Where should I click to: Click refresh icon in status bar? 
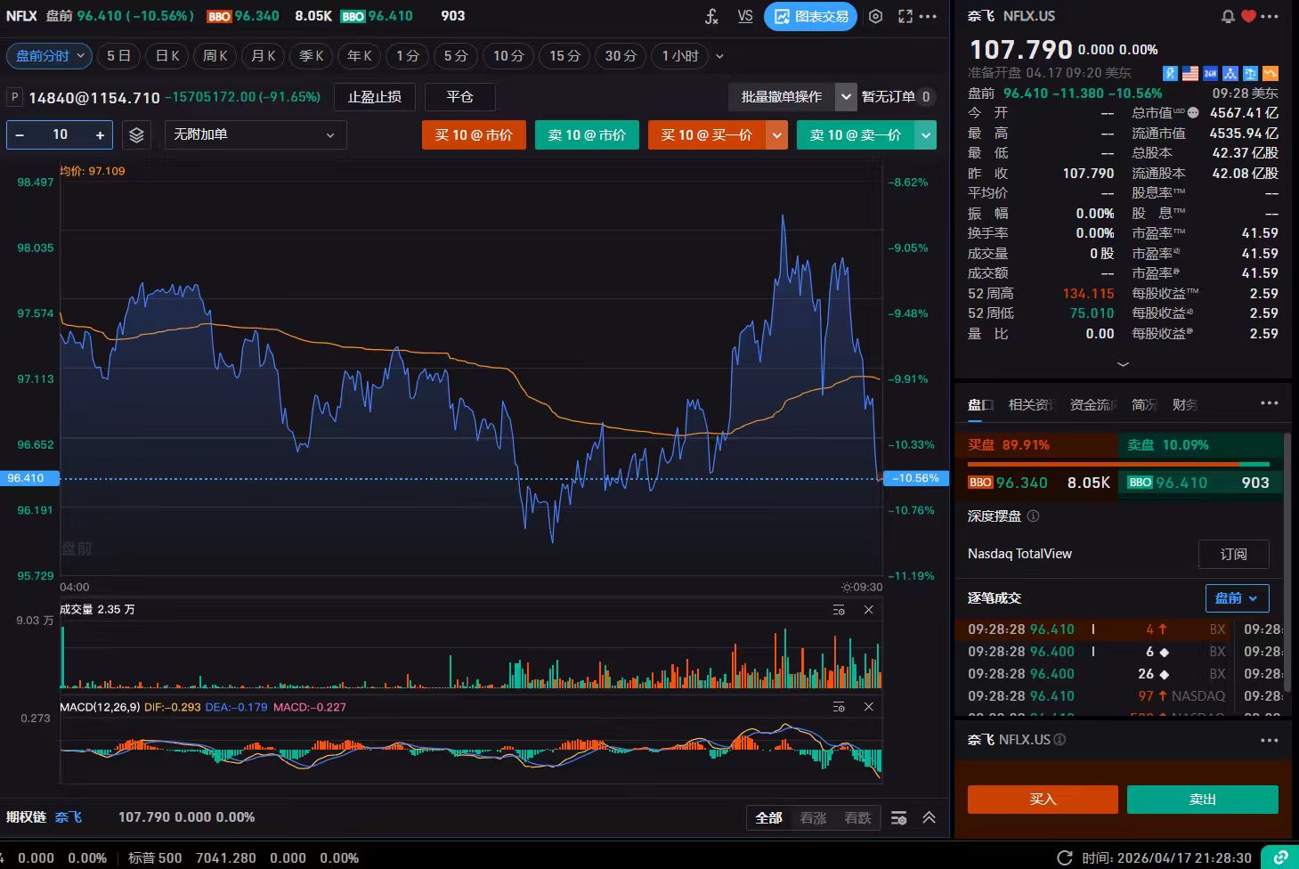[1064, 858]
